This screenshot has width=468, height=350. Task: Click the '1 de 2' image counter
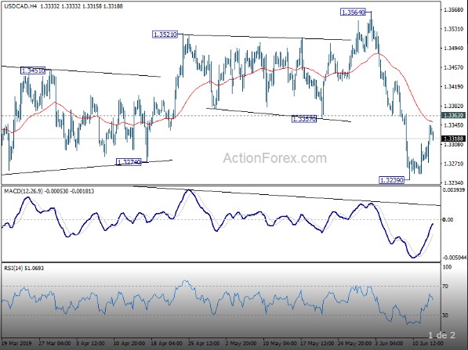(x=441, y=335)
